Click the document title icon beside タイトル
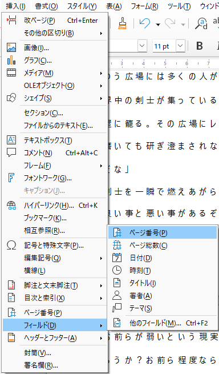219x374 pixels. click(117, 283)
